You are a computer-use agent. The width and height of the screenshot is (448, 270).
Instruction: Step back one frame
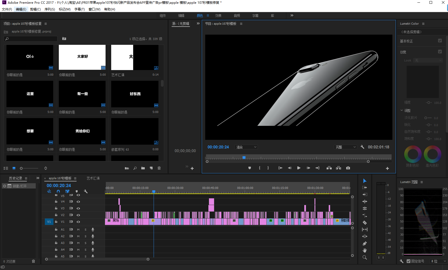point(290,168)
